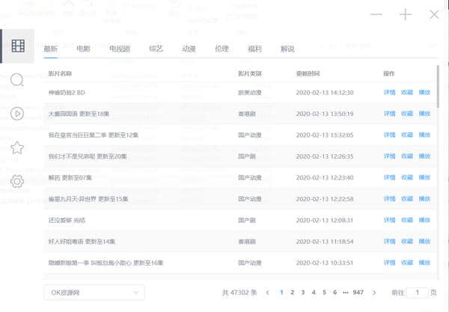
Task: Click 收藏 for 解药 更新至07集
Action: click(x=406, y=178)
